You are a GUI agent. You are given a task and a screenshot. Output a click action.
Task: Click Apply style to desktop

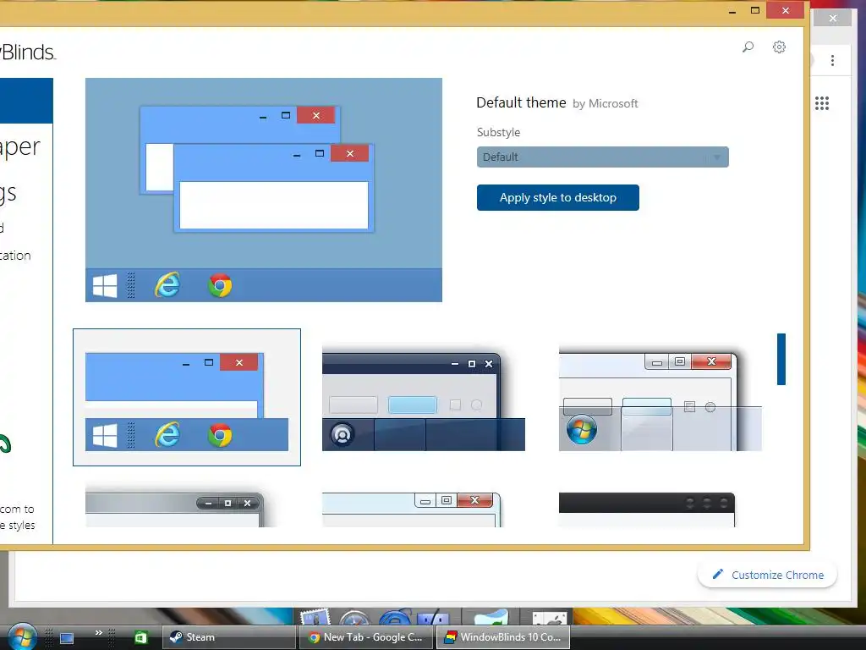click(558, 197)
